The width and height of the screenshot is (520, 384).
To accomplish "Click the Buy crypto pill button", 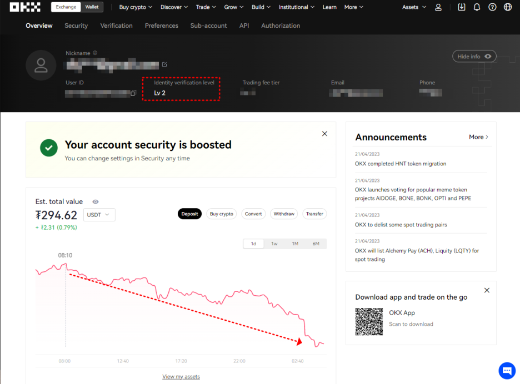I will point(222,214).
